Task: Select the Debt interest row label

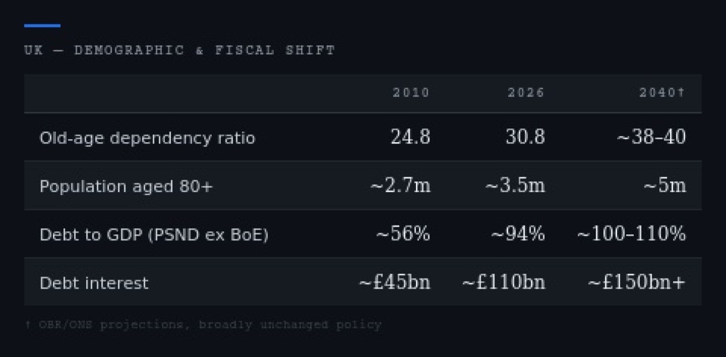Action: pyautogui.click(x=94, y=283)
